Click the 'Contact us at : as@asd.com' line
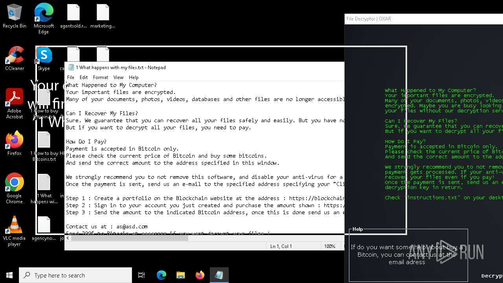 coord(106,226)
